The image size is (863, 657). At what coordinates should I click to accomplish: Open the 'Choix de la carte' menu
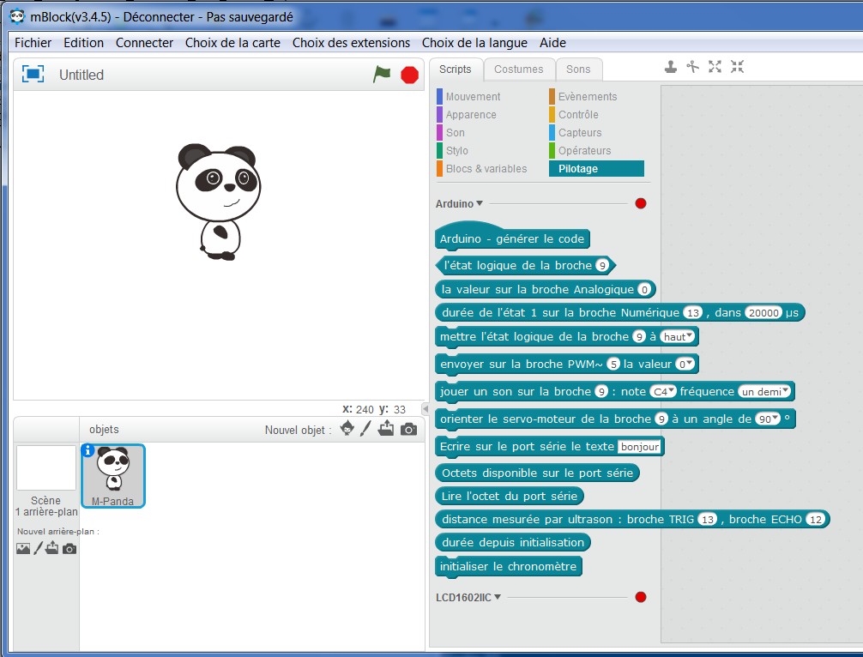pyautogui.click(x=232, y=42)
